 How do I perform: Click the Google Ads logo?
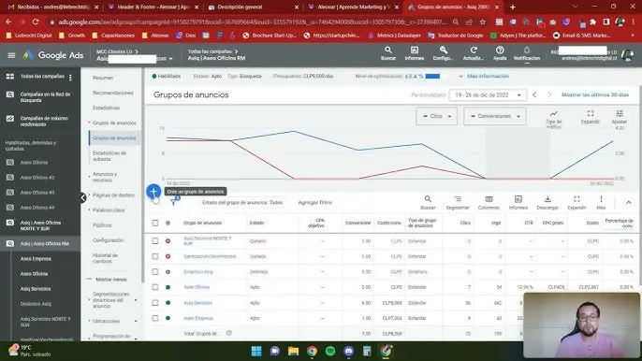click(52, 55)
